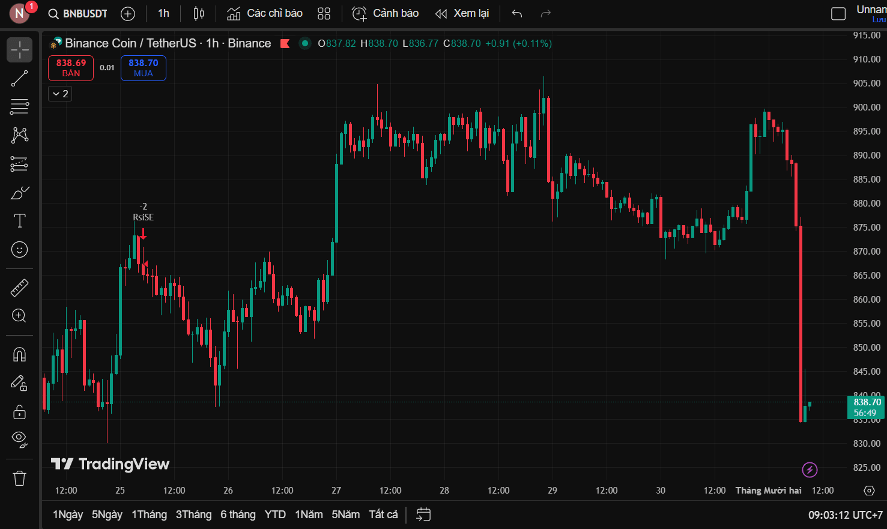Click the RsiSE signal label on chart
The height and width of the screenshot is (529, 887).
[x=143, y=217]
